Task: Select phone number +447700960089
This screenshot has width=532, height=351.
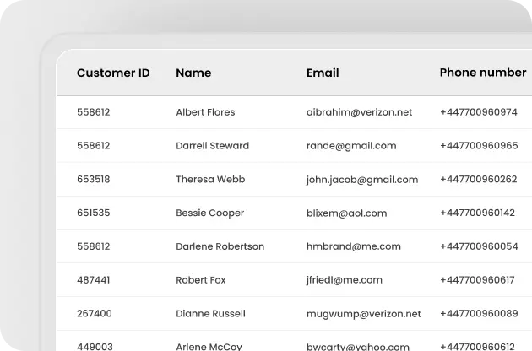Action: click(479, 314)
